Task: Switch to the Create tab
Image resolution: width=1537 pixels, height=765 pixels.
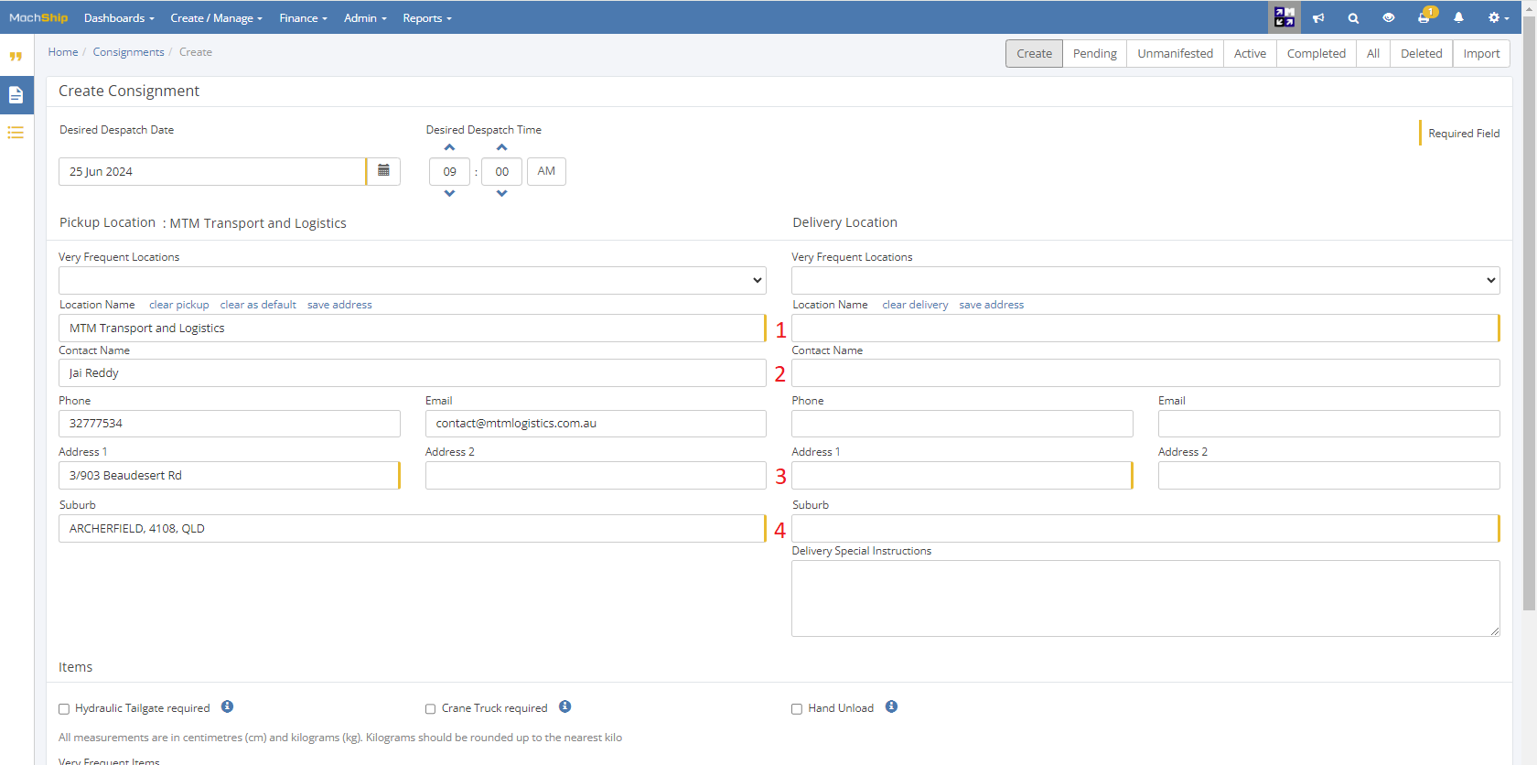Action: pos(1034,53)
